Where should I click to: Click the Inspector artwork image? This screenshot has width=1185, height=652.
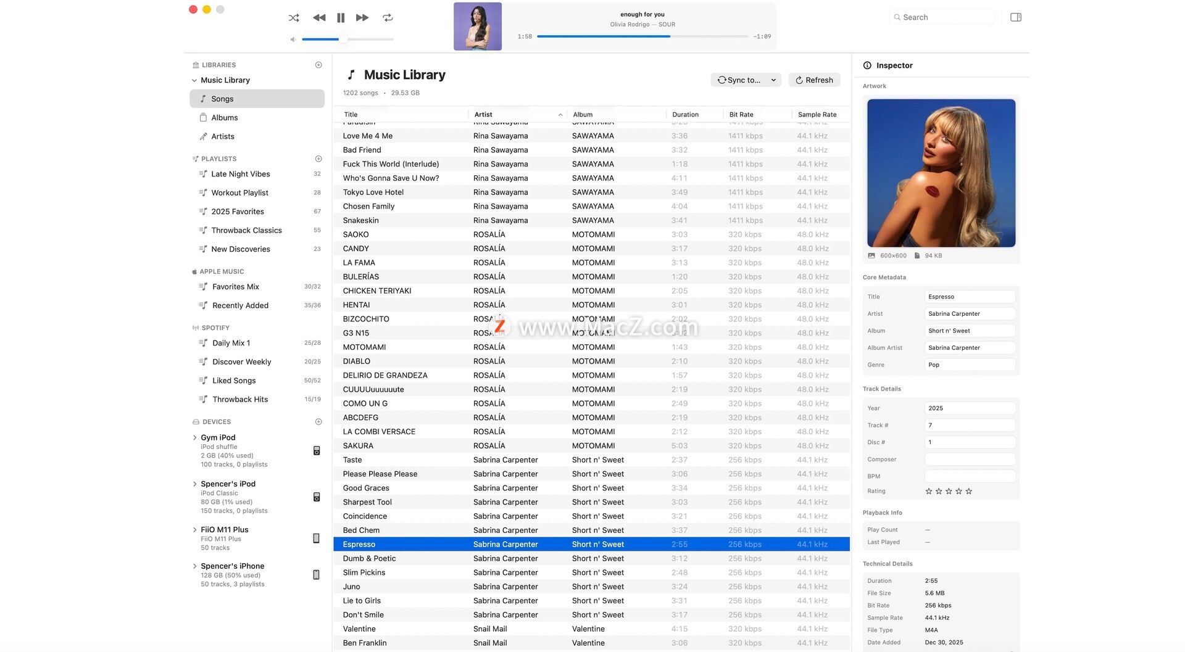[941, 173]
